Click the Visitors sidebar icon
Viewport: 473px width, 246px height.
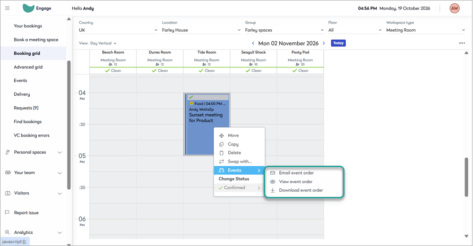(8, 193)
